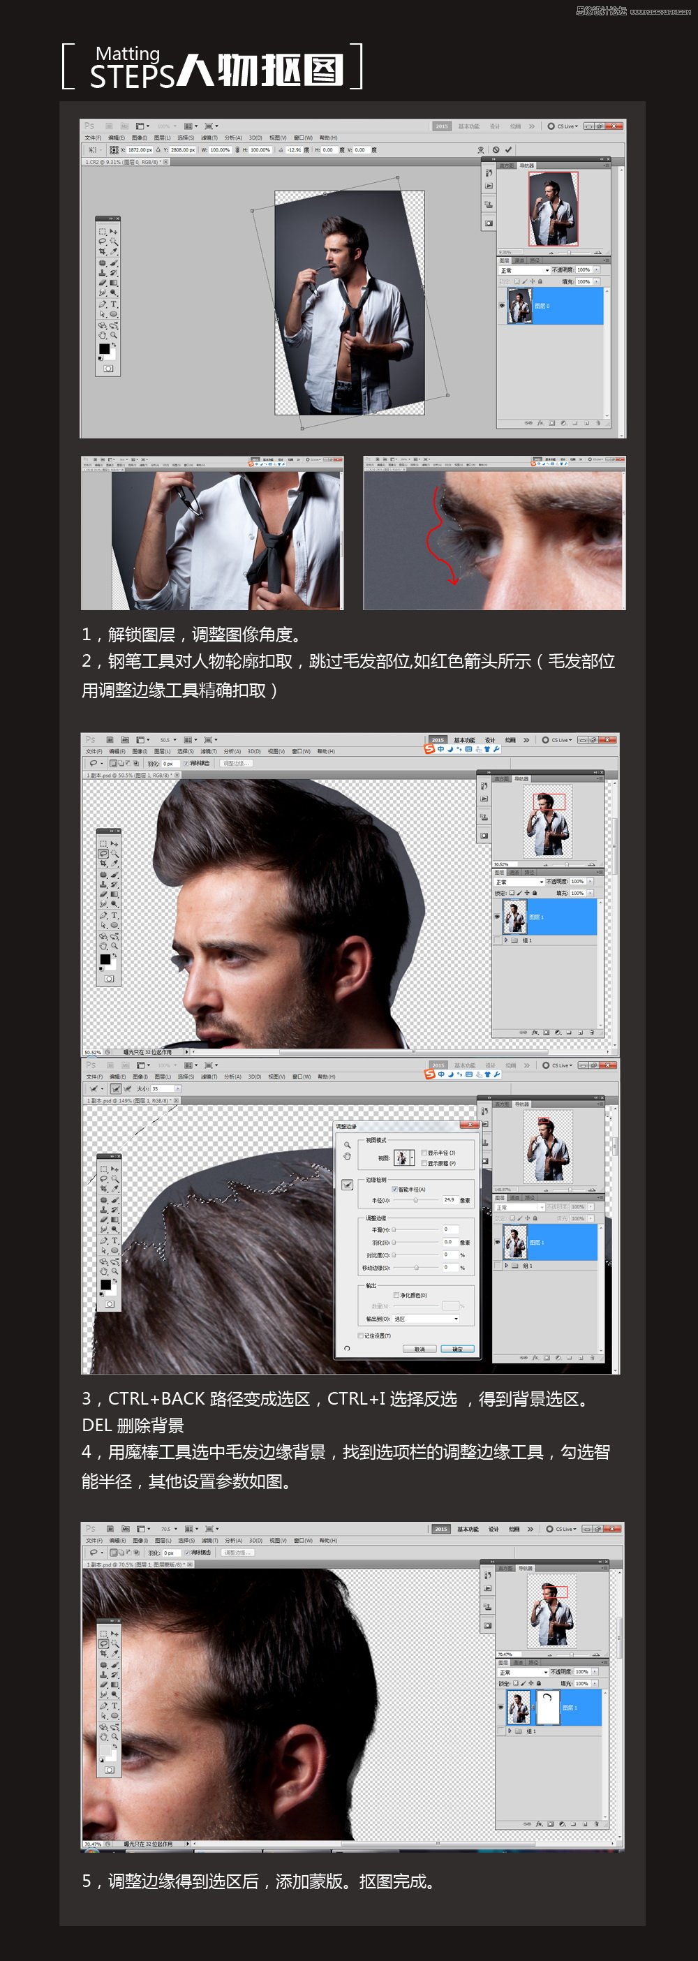
Task: Click the black foreground color swatch in the 1.CR2 window
Action: click(105, 348)
